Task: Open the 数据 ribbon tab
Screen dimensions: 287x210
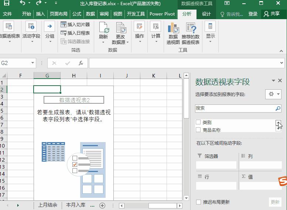Action: pyautogui.click(x=90, y=14)
